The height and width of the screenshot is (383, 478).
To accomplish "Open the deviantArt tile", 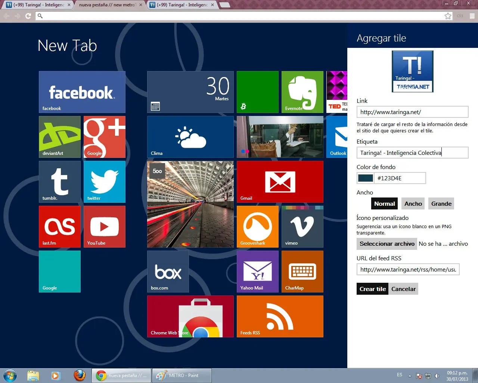I will click(60, 137).
